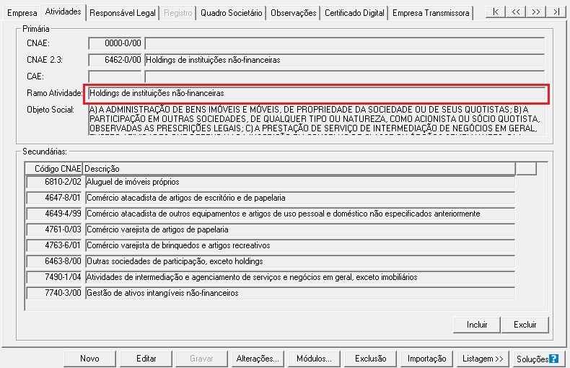The height and width of the screenshot is (368, 570).
Task: Select code 6463-8/00 cell
Action: [x=54, y=261]
